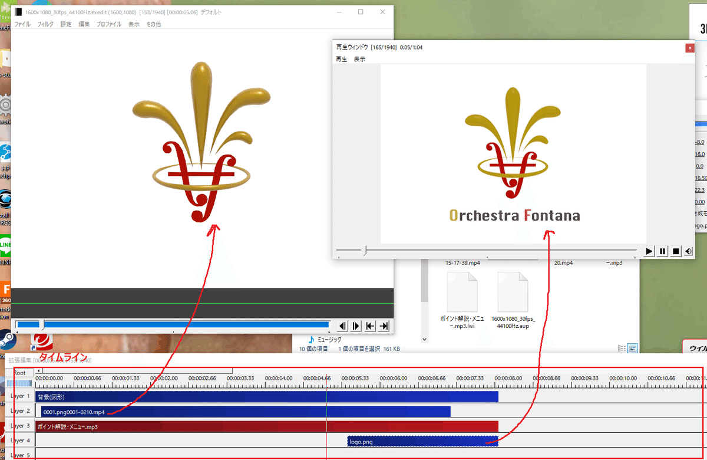
Task: Open the プロファイル menu
Action: click(x=108, y=24)
